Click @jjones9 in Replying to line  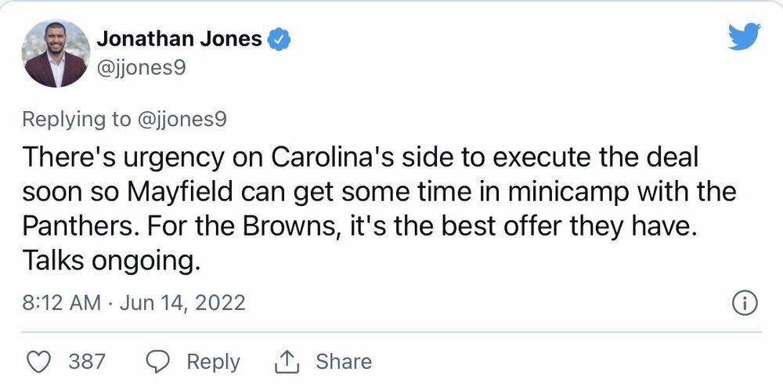click(x=182, y=120)
